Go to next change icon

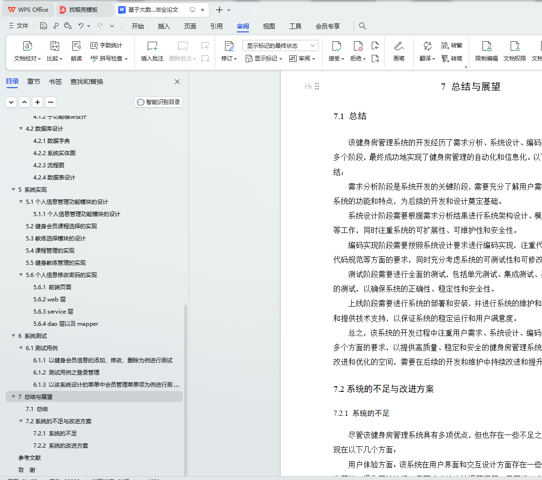[375, 59]
